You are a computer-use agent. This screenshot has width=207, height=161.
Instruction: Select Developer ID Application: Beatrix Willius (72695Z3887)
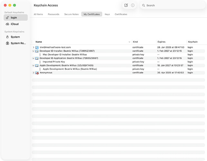tap(118, 58)
